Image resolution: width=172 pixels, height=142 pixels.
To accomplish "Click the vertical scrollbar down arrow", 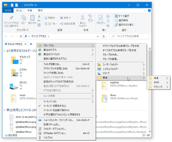I will pyautogui.click(x=150, y=132).
